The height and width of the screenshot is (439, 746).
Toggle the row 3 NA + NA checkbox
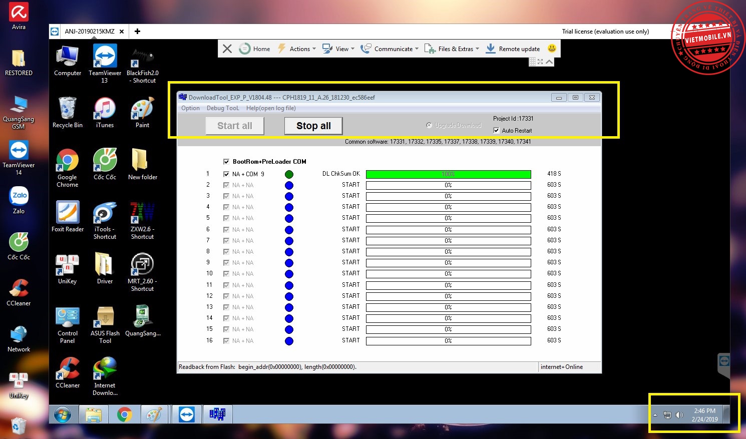pyautogui.click(x=226, y=196)
